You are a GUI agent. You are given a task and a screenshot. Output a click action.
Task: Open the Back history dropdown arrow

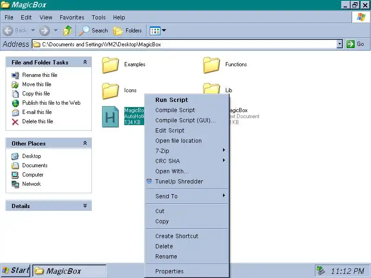tap(33, 30)
